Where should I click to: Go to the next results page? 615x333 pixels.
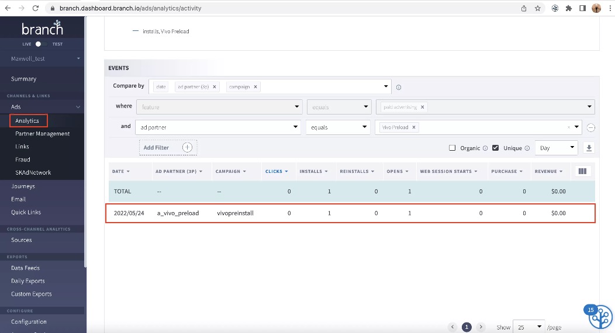click(481, 327)
